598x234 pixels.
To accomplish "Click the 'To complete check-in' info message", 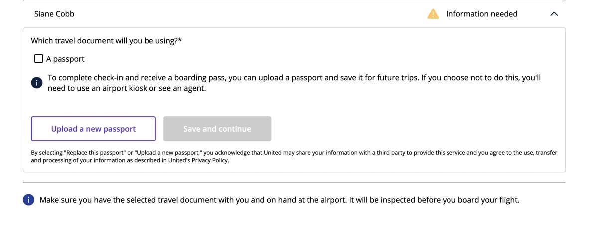I will (294, 83).
